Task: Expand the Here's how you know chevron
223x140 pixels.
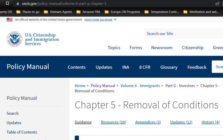Action: (115, 20)
